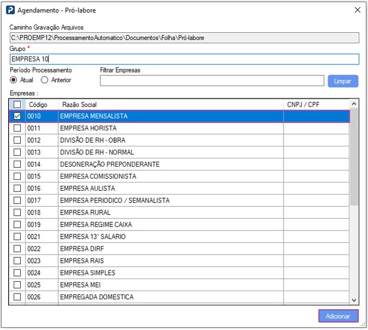Close the Agendamento - Pró-labore window
The image size is (368, 330).
358,10
